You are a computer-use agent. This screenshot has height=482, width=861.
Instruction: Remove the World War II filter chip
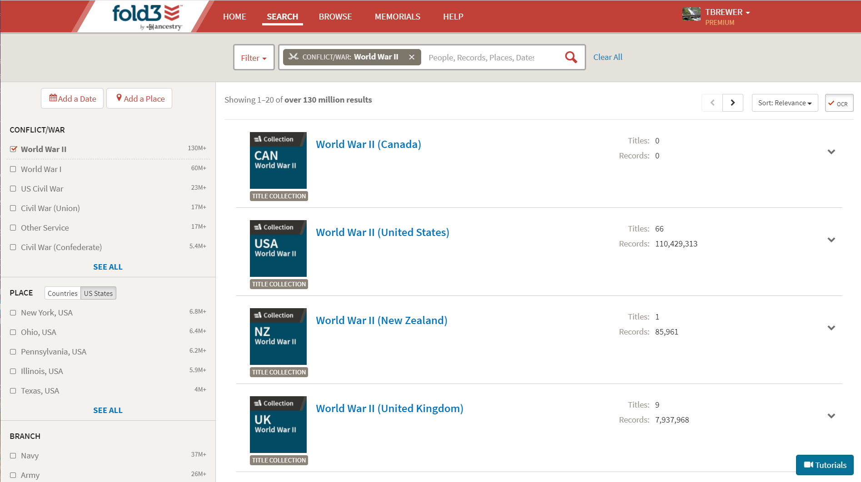(412, 57)
